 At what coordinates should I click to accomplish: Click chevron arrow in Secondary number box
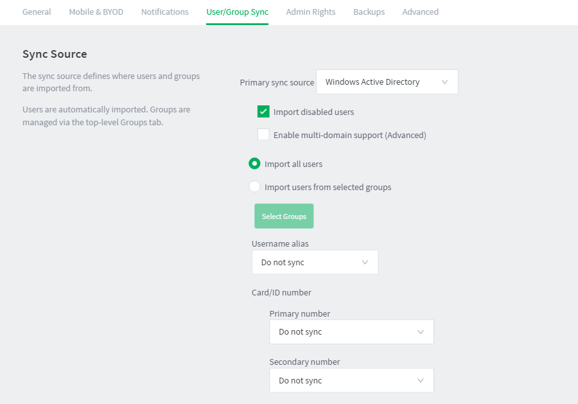(x=420, y=380)
